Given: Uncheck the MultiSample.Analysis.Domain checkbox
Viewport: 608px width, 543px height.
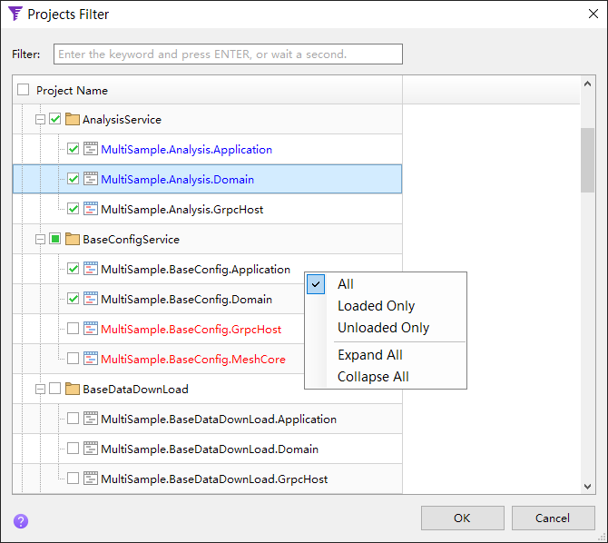Looking at the screenshot, I should pos(73,180).
